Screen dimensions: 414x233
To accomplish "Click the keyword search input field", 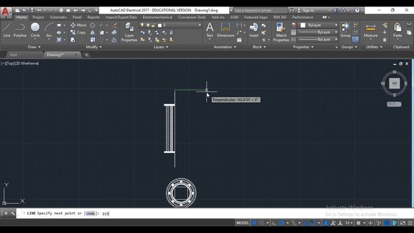I will [x=260, y=10].
